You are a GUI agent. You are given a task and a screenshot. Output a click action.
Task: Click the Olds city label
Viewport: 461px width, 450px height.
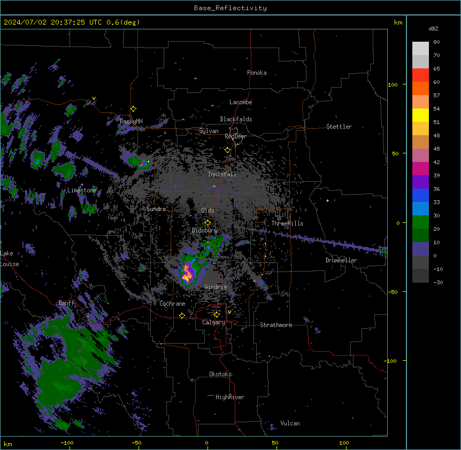coord(208,211)
